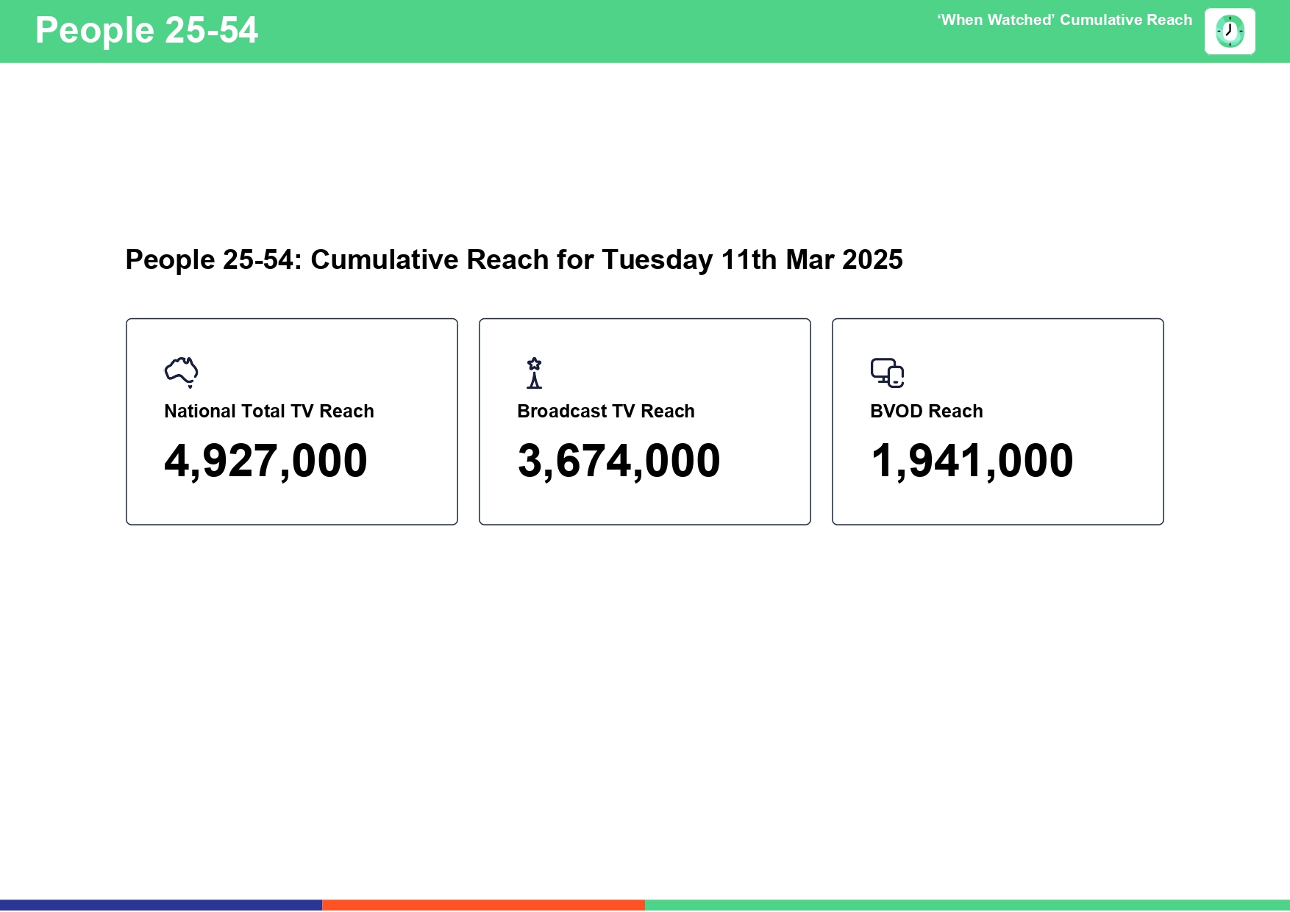Click the green footer bar segment
The width and height of the screenshot is (1290, 912).
pyautogui.click(x=967, y=905)
